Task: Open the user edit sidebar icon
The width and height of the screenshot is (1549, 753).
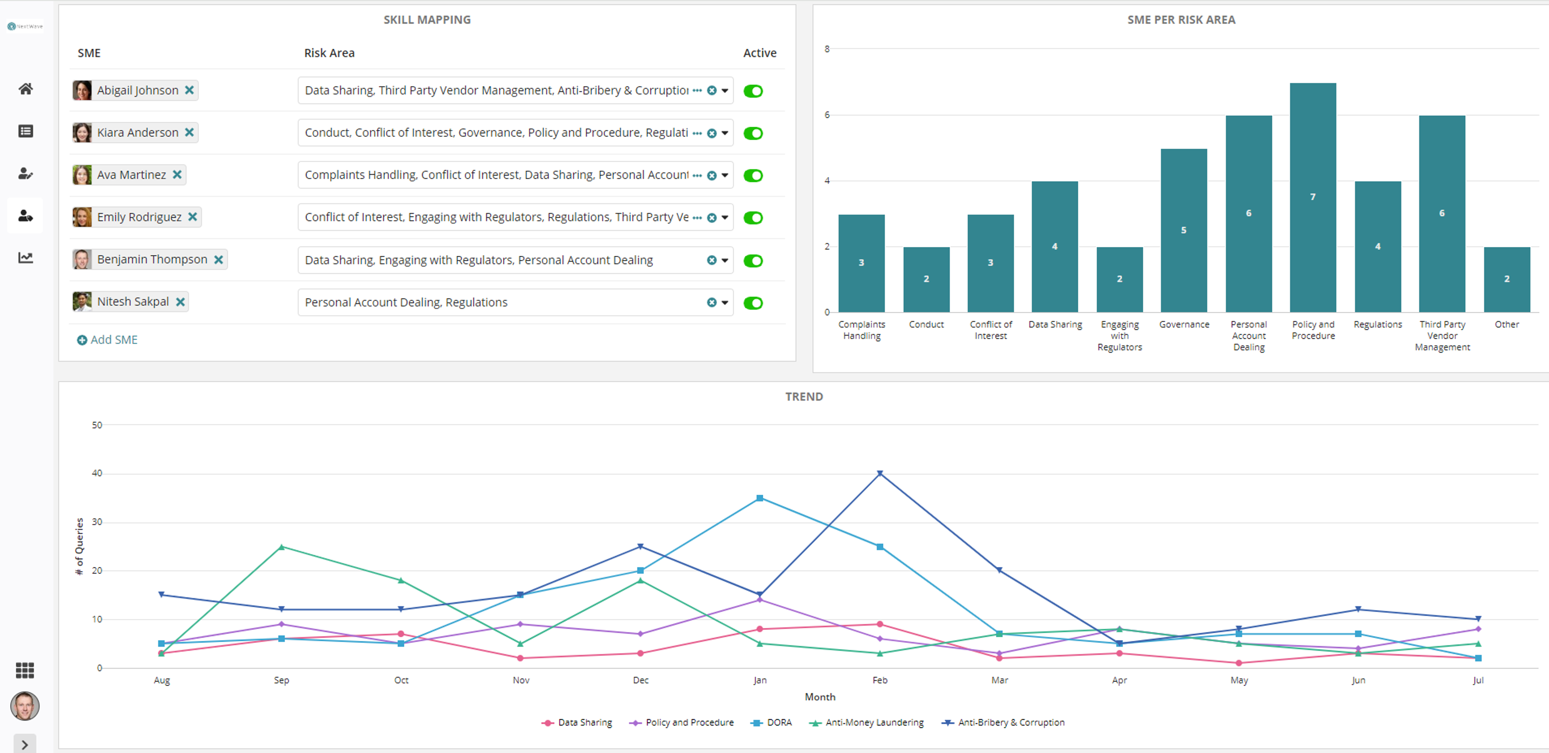Action: (x=25, y=174)
